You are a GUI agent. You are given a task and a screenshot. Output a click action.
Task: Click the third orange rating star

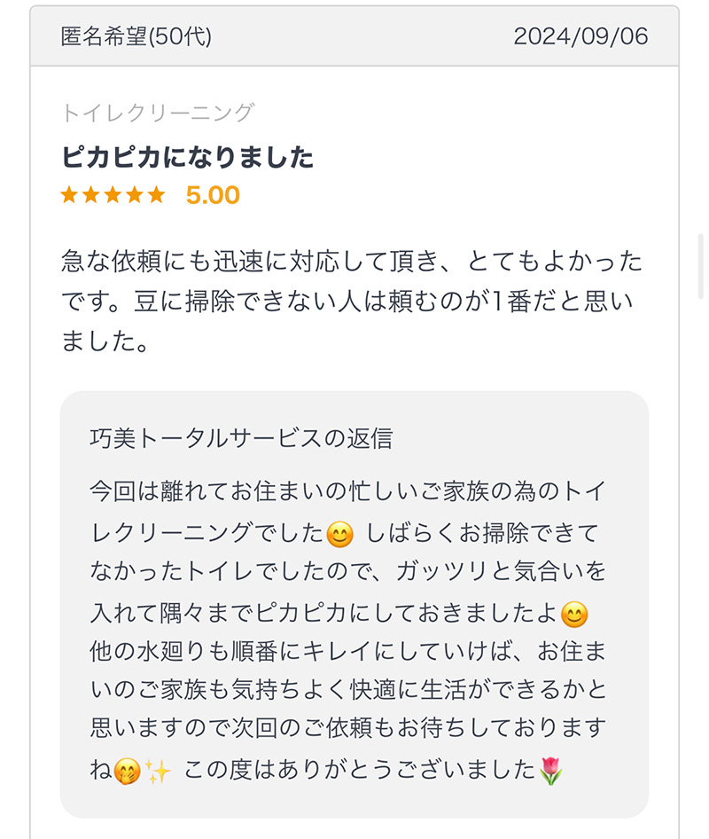coord(113,195)
